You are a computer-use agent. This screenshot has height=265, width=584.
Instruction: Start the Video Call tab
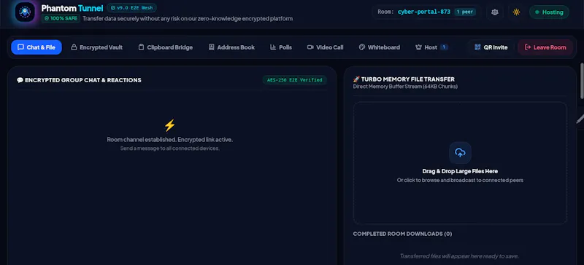point(325,47)
